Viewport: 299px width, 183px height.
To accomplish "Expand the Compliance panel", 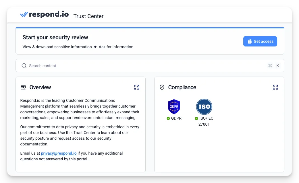I will click(x=275, y=87).
